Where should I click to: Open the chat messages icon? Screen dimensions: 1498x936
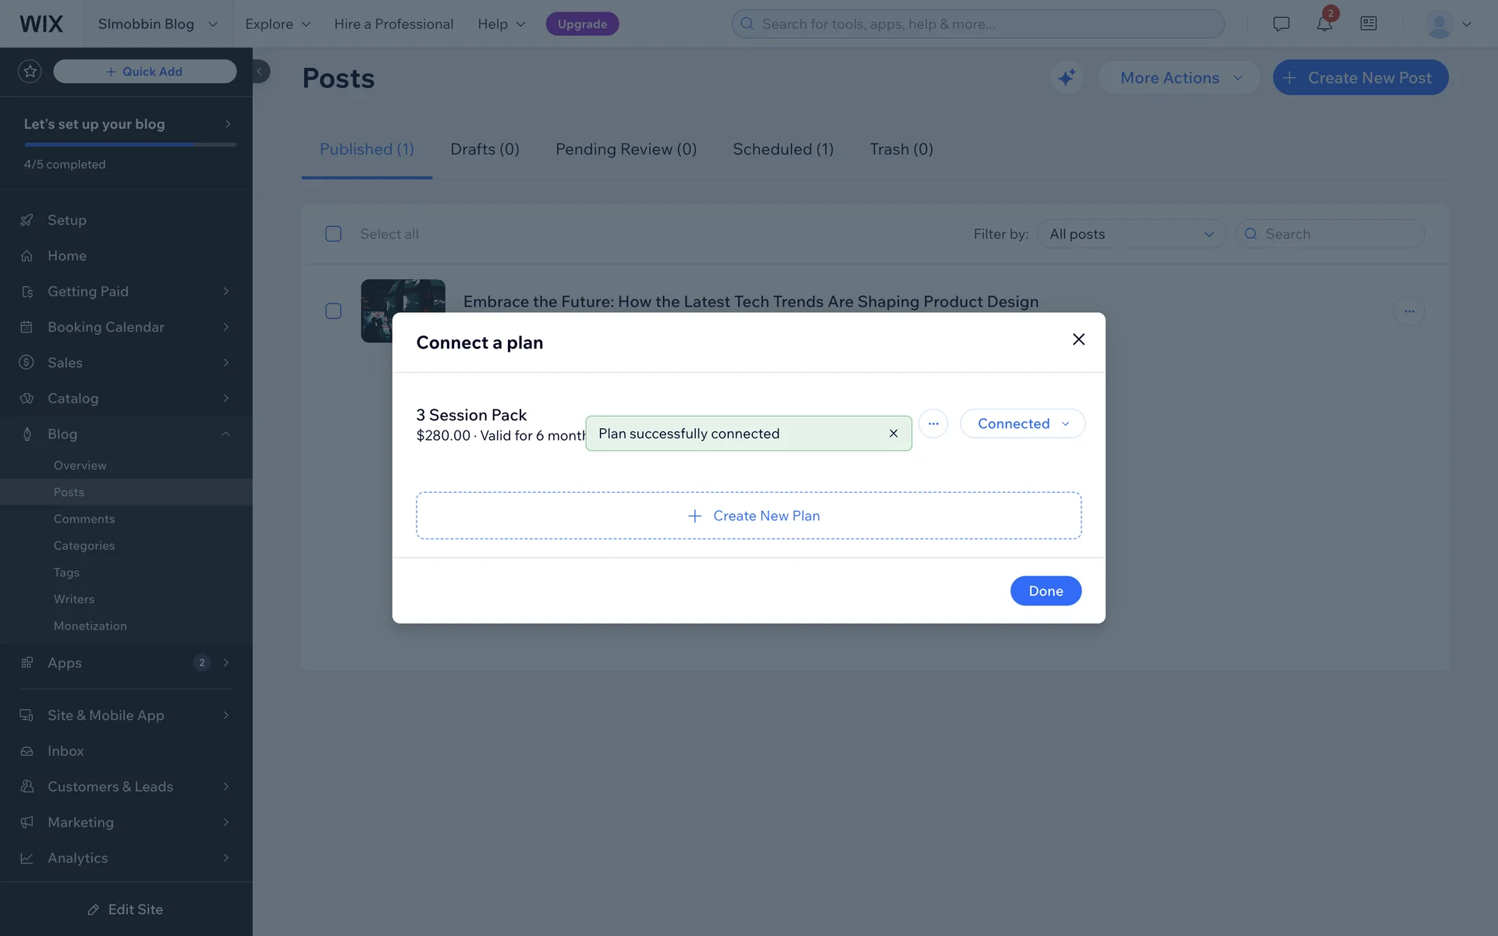pos(1281,24)
